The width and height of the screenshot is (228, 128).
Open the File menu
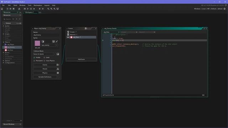click(x=3, y=5)
